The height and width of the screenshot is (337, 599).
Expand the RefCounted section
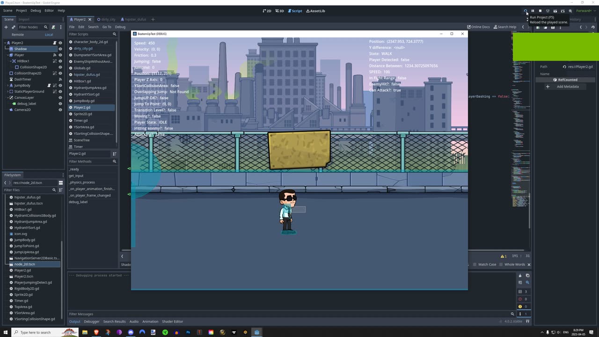(565, 80)
